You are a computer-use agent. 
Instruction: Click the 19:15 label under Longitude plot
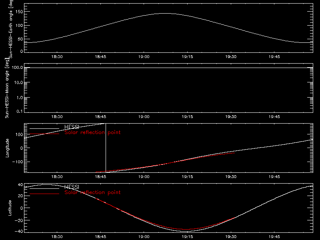187,177
